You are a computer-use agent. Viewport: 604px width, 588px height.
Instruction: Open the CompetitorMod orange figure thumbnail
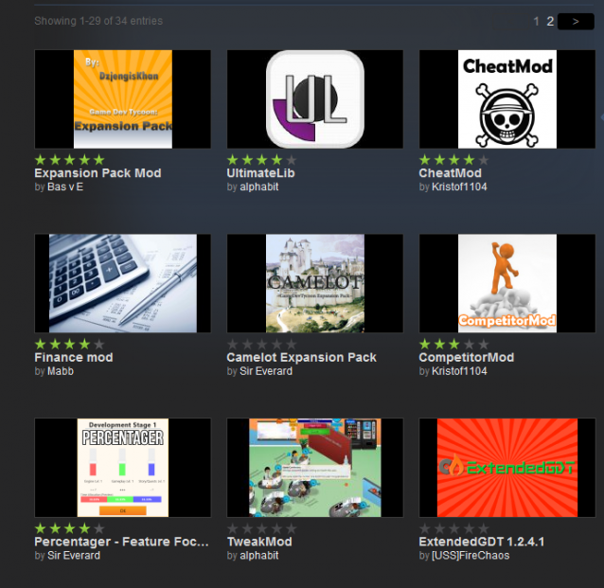[x=506, y=283]
